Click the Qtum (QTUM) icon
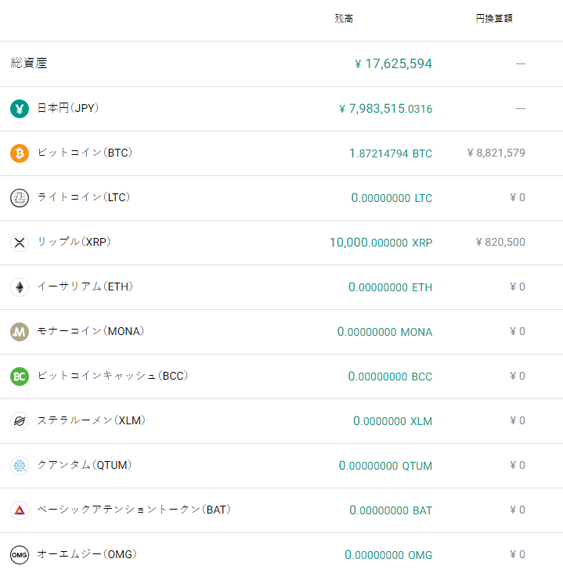The image size is (563, 573). pos(20,466)
